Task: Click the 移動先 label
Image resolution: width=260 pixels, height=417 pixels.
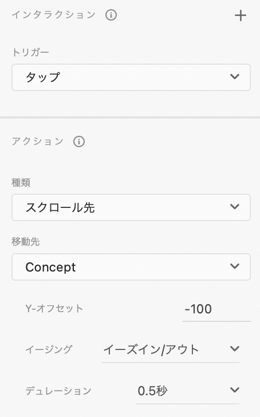Action: pyautogui.click(x=26, y=242)
